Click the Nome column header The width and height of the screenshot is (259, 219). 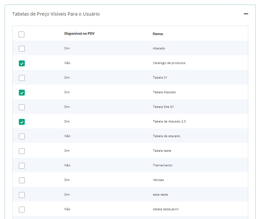(158, 34)
